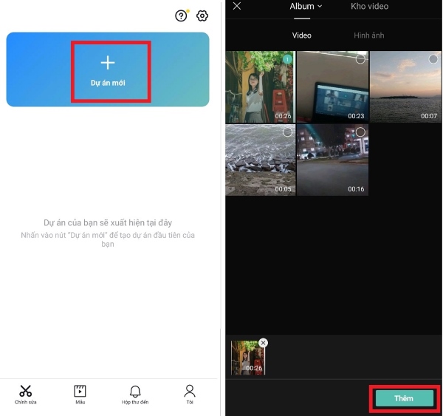Tap the plus icon for new project

click(x=108, y=63)
